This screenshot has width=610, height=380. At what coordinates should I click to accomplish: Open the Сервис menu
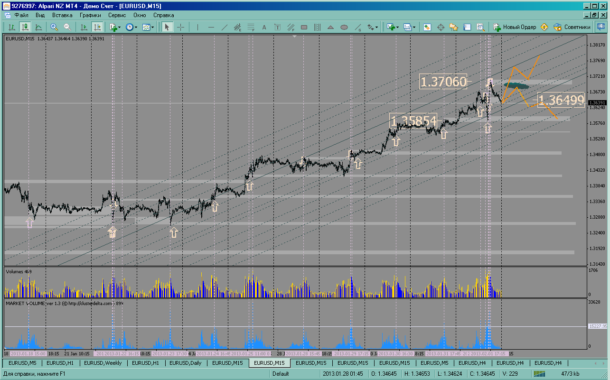(117, 15)
